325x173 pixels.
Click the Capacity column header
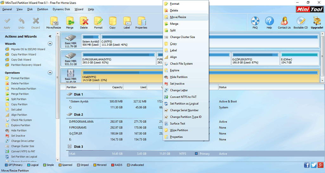click(x=111, y=87)
